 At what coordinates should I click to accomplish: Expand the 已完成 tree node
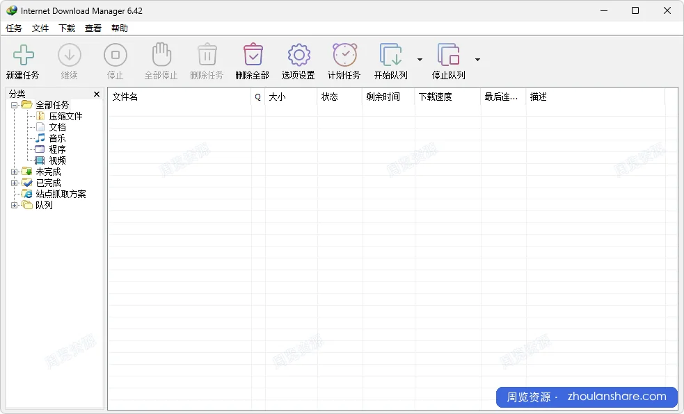point(15,183)
